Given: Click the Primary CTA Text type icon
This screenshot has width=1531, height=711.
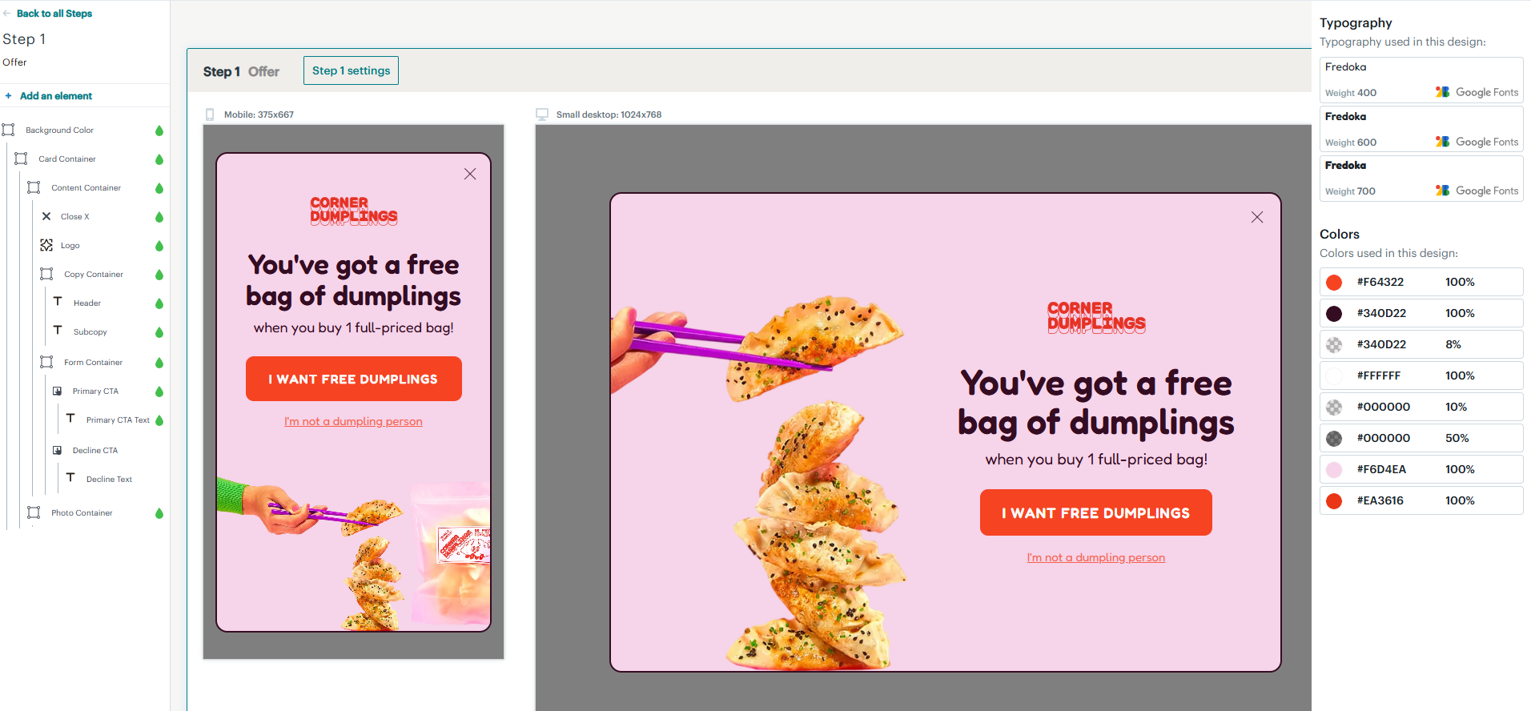Looking at the screenshot, I should click(70, 418).
